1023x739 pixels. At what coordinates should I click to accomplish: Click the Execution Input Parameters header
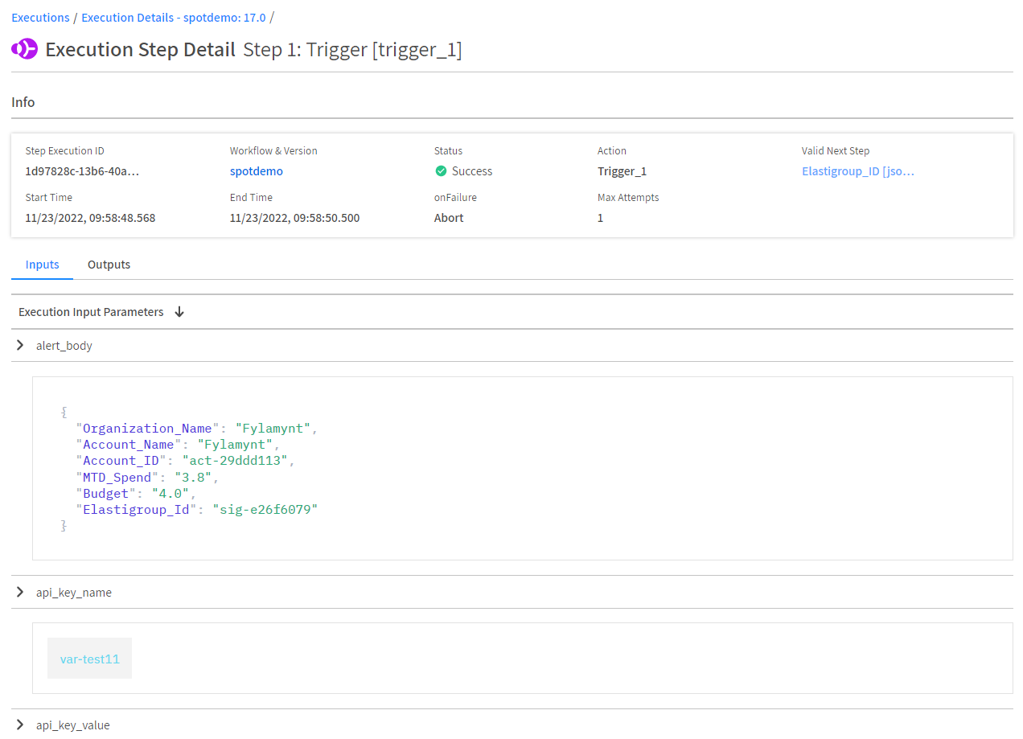pos(91,312)
